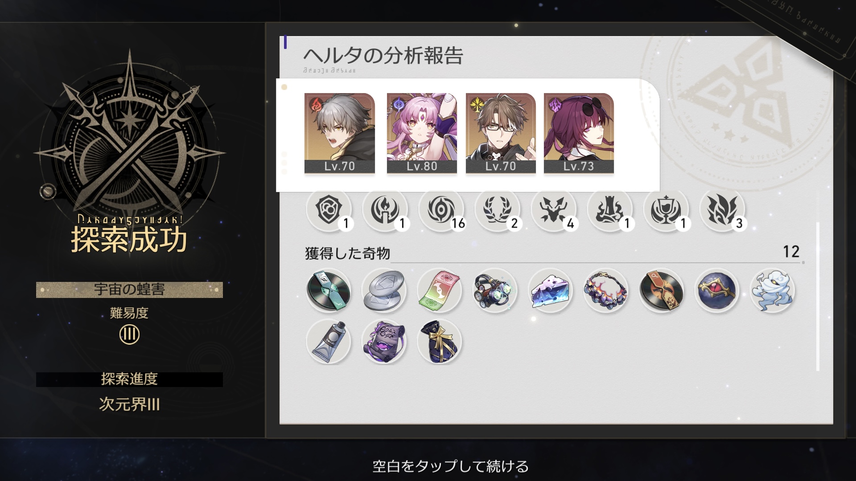The image size is (856, 481).
Task: Select the goggles headset curio
Action: coord(494,290)
